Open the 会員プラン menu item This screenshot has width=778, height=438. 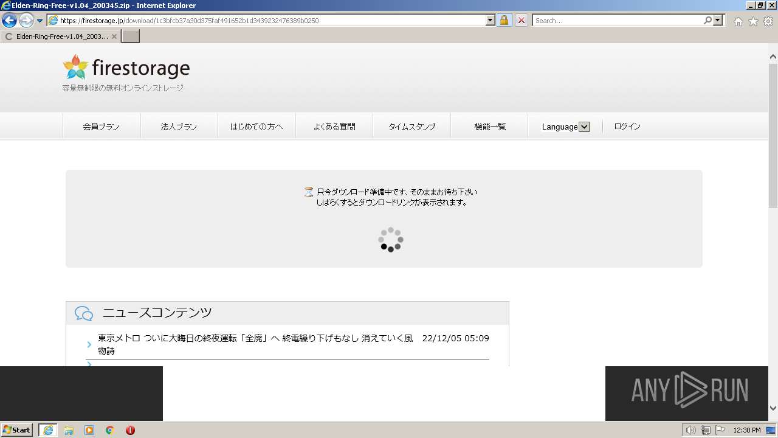pos(102,127)
